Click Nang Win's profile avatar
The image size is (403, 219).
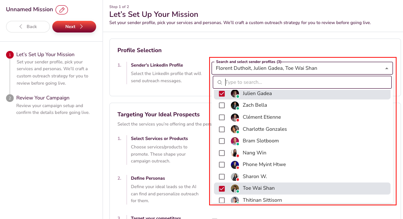(235, 153)
